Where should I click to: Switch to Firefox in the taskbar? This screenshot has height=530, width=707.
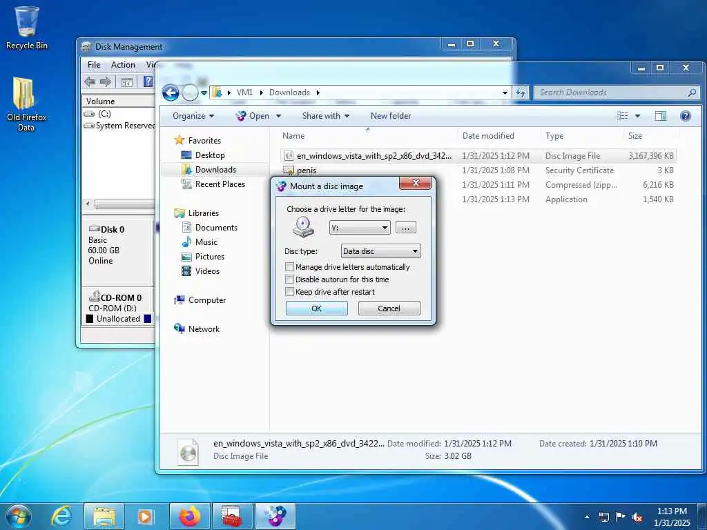[189, 516]
